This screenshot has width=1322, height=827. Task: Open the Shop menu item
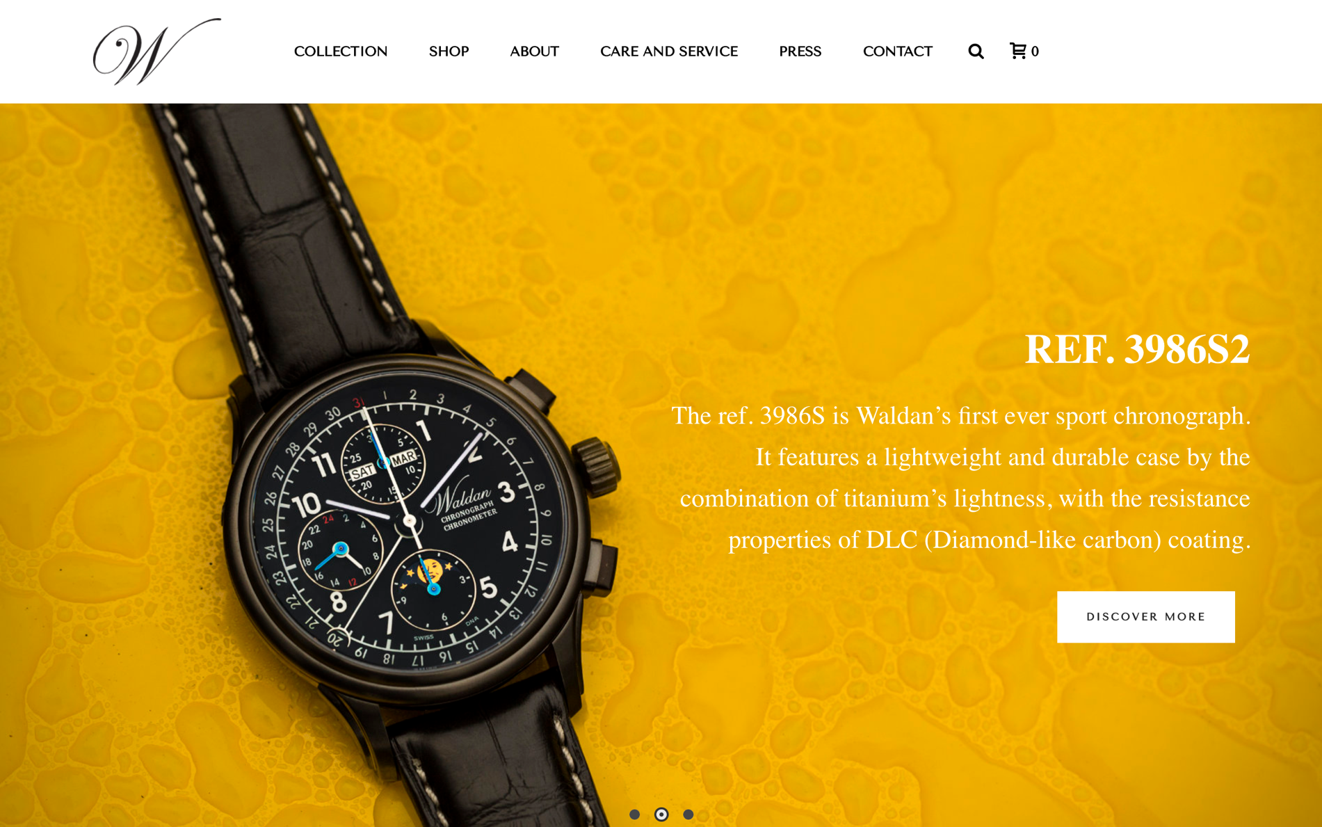pyautogui.click(x=449, y=51)
